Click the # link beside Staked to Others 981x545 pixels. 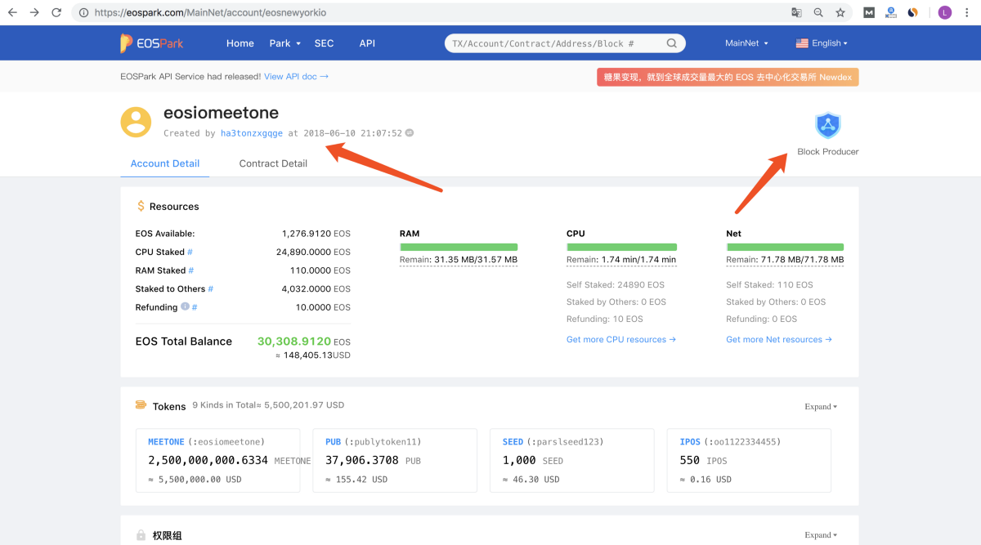(211, 289)
